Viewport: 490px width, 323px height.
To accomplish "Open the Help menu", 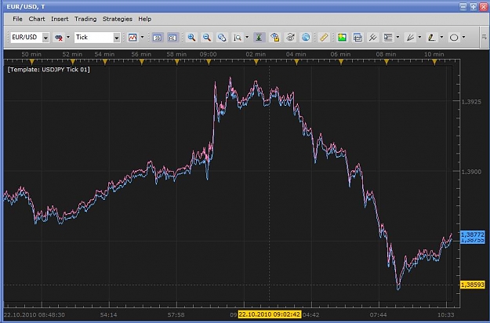I will (x=145, y=19).
